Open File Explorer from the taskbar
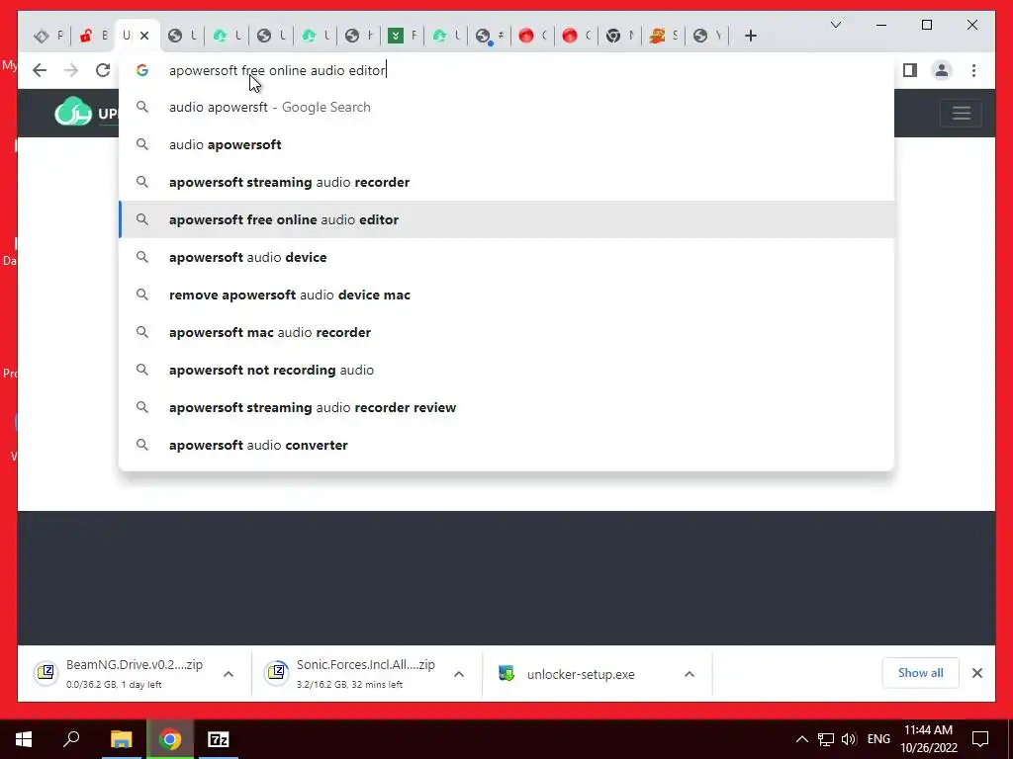The width and height of the screenshot is (1013, 759). click(x=121, y=739)
